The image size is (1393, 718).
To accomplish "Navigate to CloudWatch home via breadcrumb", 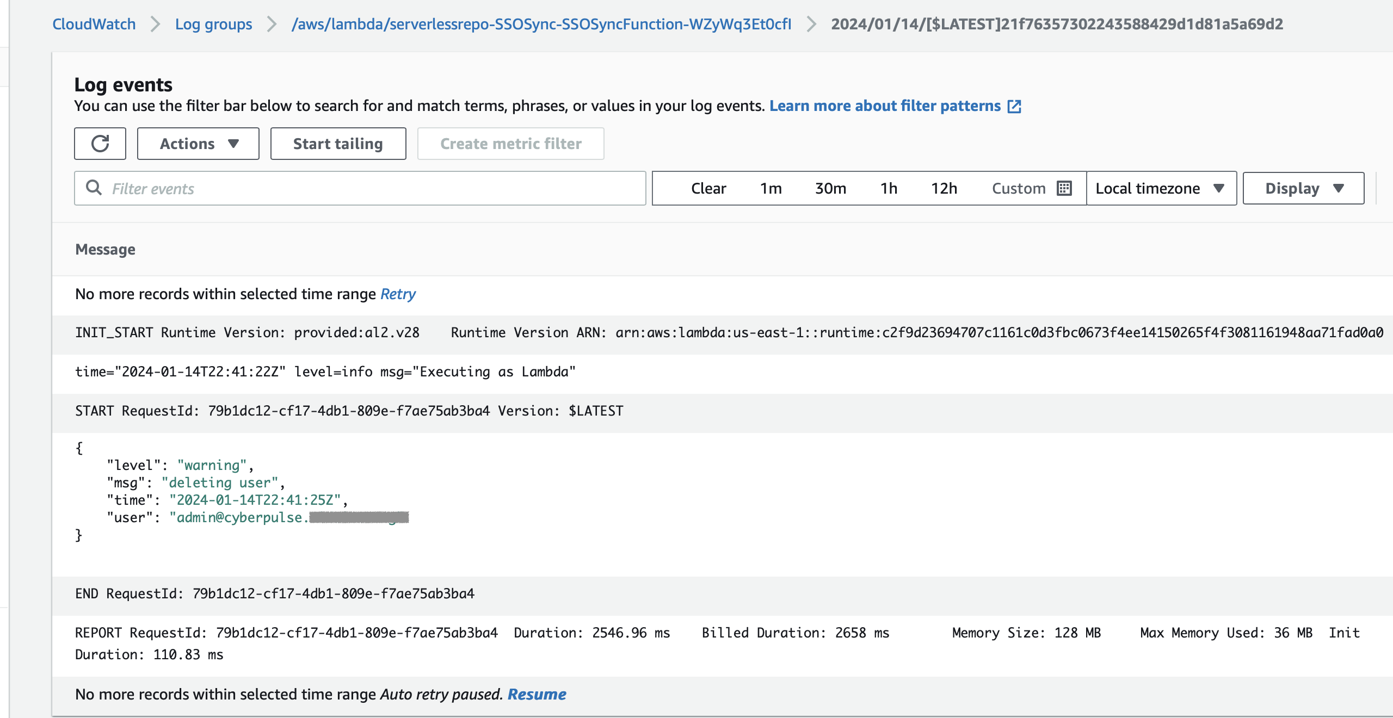I will 94,23.
